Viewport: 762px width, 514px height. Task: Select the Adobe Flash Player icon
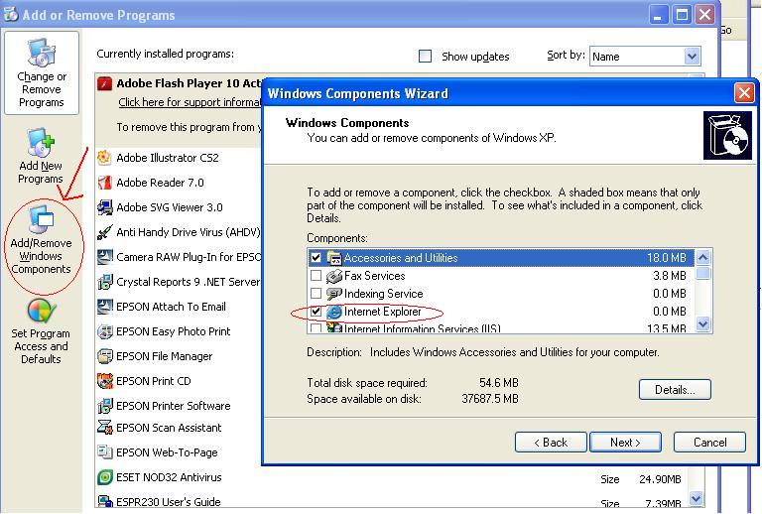tap(104, 83)
